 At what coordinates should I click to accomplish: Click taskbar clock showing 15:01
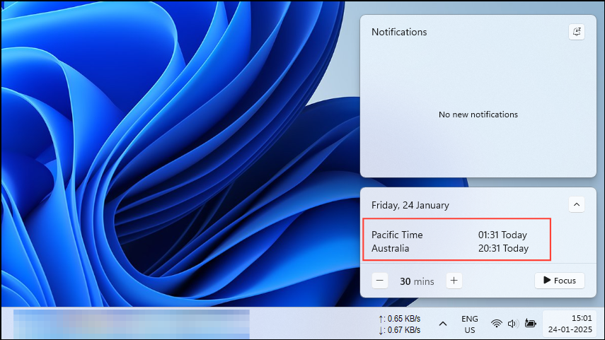[x=570, y=324]
